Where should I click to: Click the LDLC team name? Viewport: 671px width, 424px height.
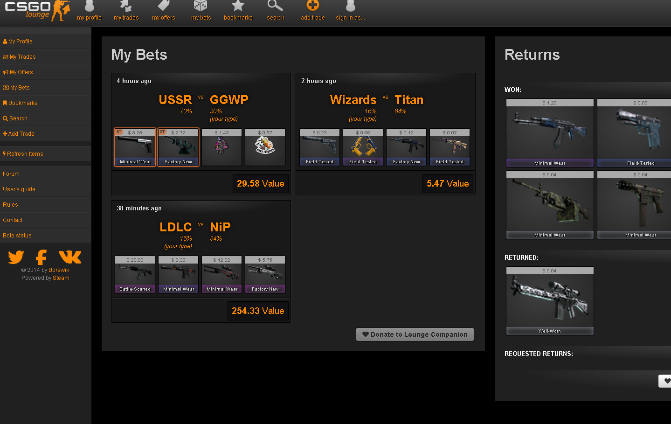pos(176,227)
